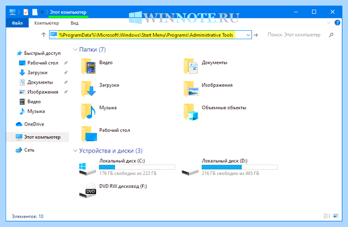348x227 pixels.
Task: Open the Файл menu tab
Action: [x=17, y=23]
